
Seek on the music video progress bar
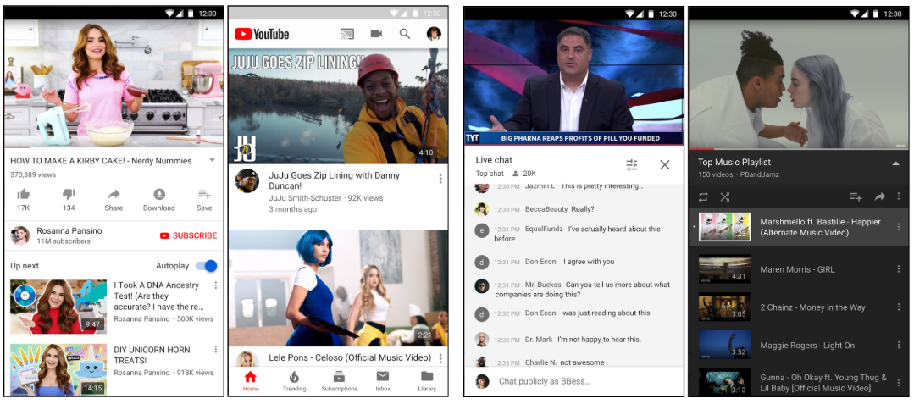click(x=799, y=149)
